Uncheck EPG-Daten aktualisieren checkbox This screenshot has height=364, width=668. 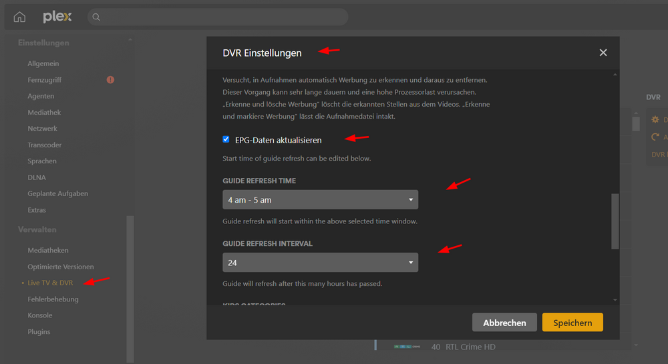tap(226, 139)
